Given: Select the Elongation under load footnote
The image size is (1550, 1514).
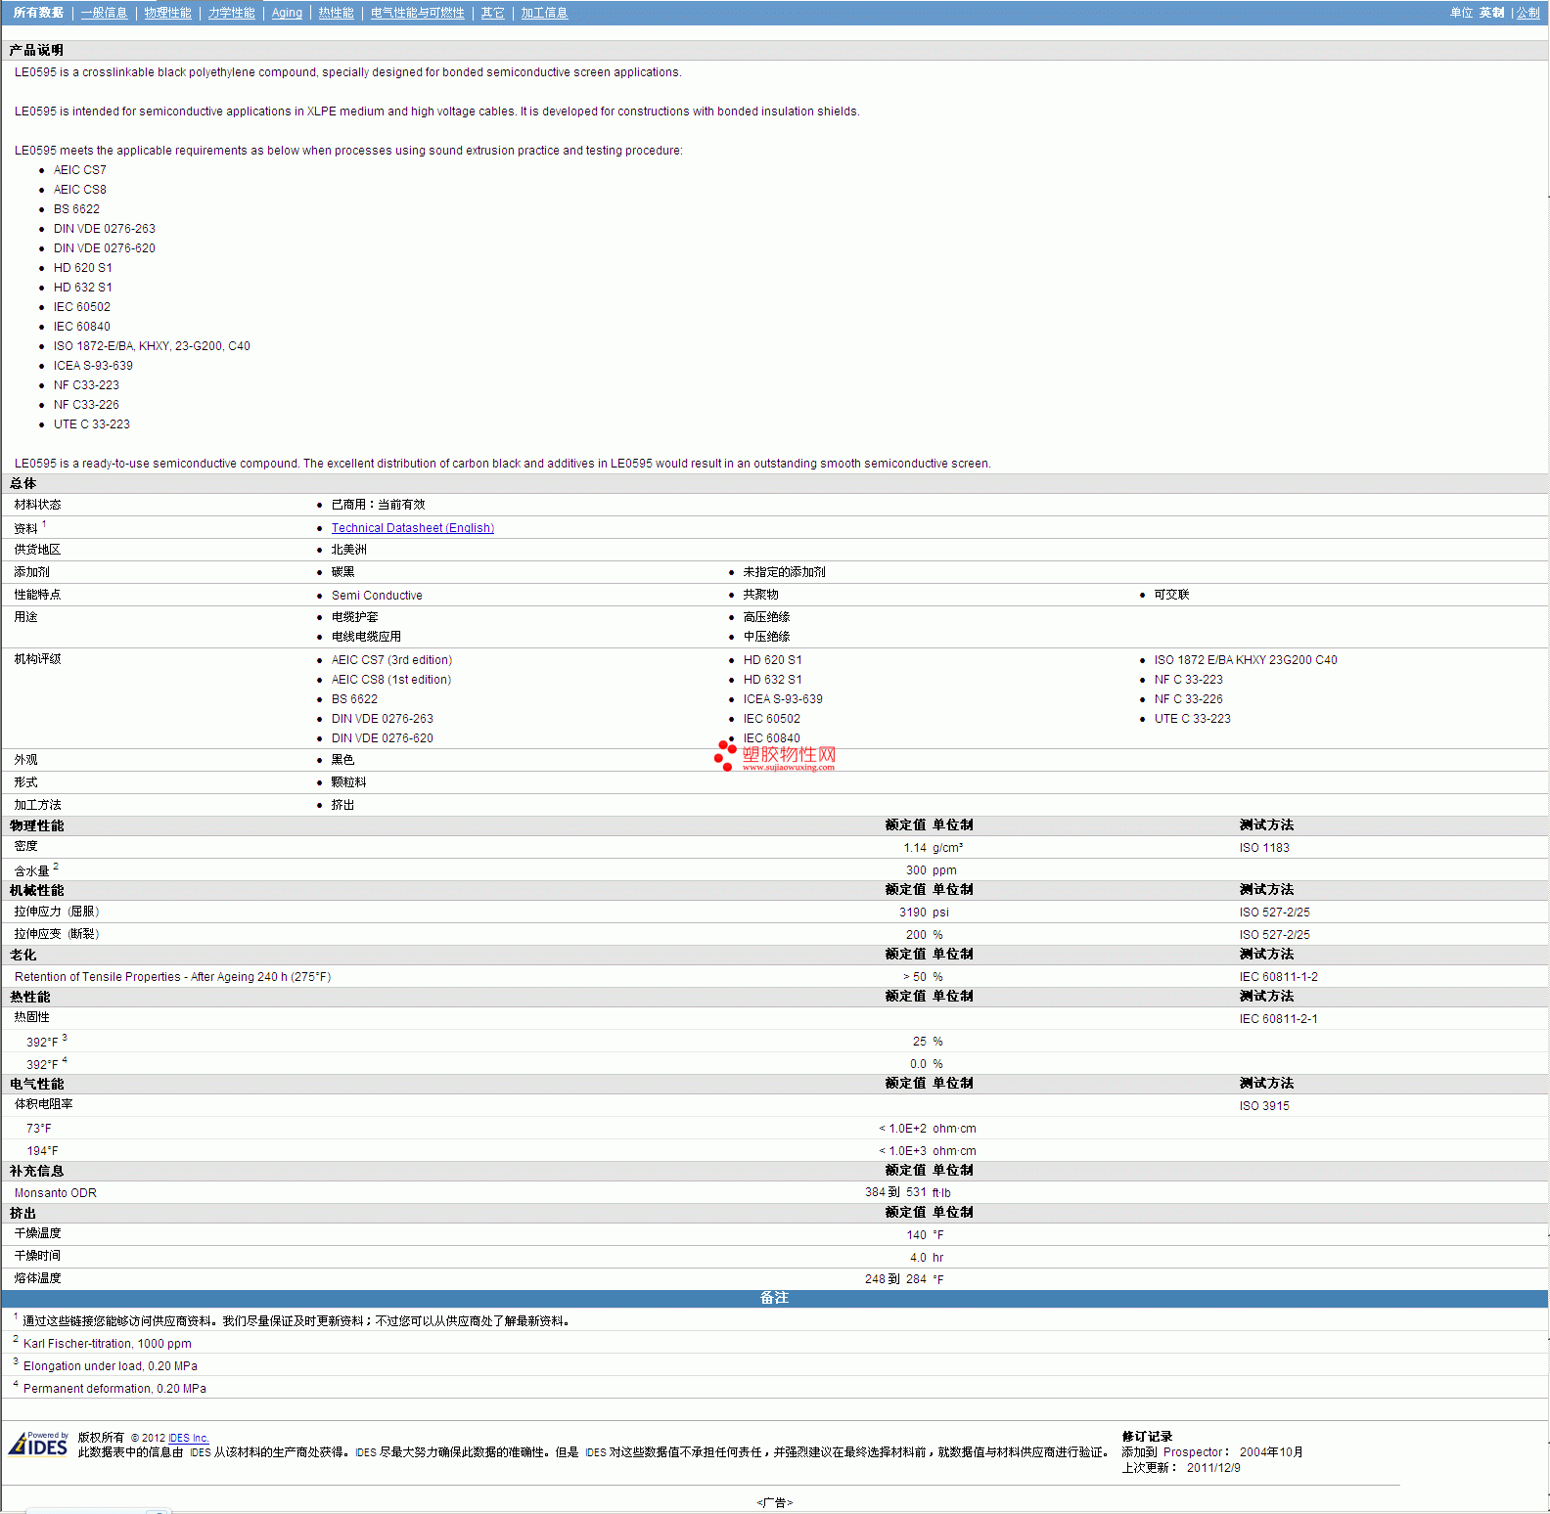Looking at the screenshot, I should 111,1366.
